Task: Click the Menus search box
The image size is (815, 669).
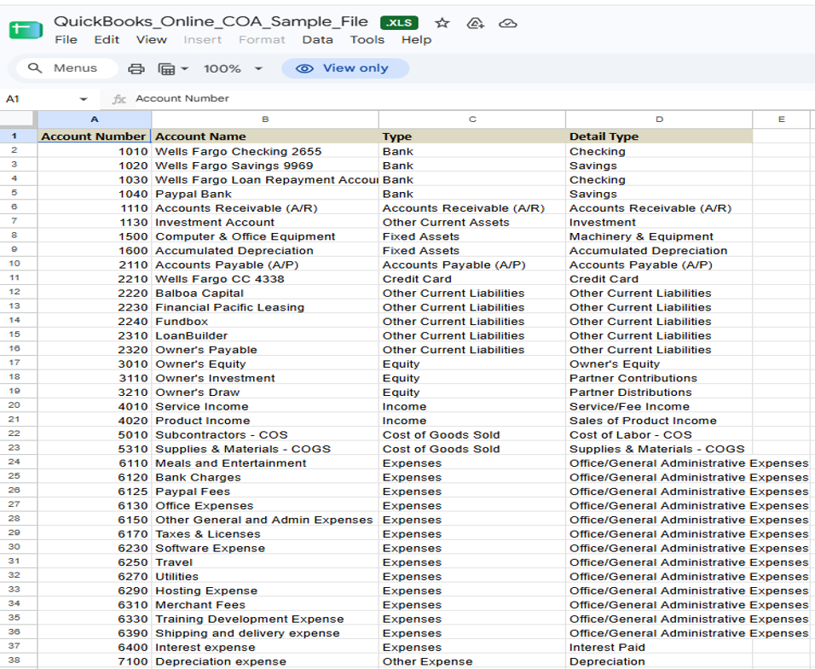Action: click(x=66, y=68)
